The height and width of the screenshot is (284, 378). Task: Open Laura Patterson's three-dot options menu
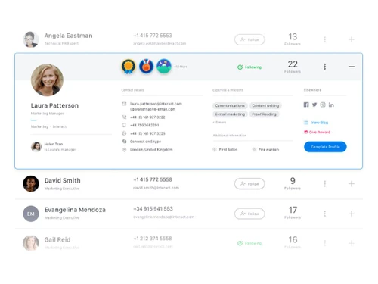pyautogui.click(x=324, y=67)
